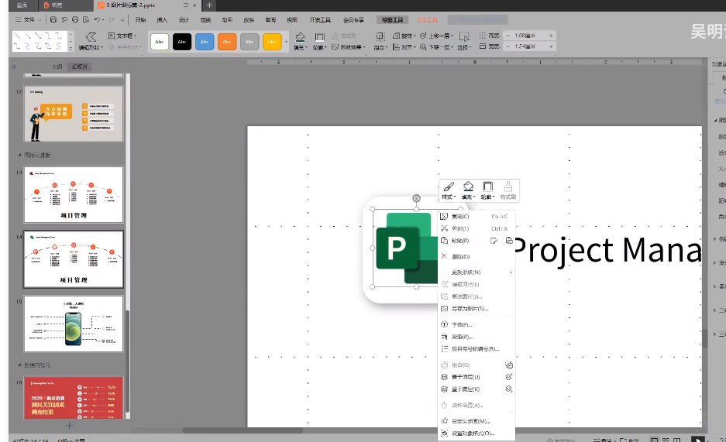The width and height of the screenshot is (726, 442).
Task: Switch to the 文本工具 Text Tools tab
Action: (426, 20)
